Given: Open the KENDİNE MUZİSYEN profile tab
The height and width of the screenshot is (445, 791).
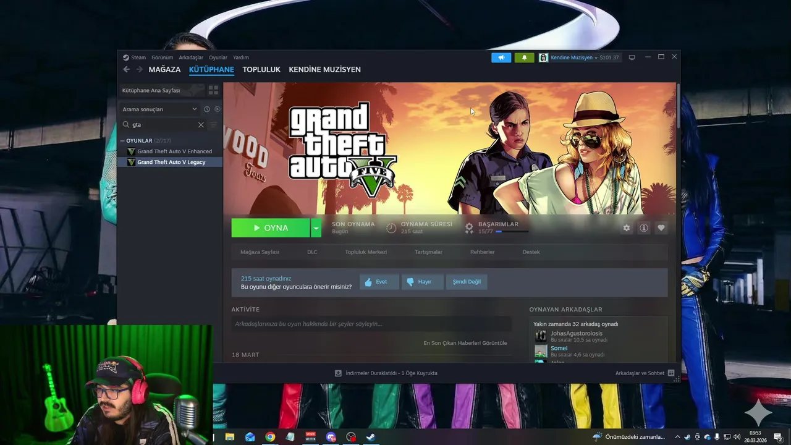Looking at the screenshot, I should coord(324,69).
